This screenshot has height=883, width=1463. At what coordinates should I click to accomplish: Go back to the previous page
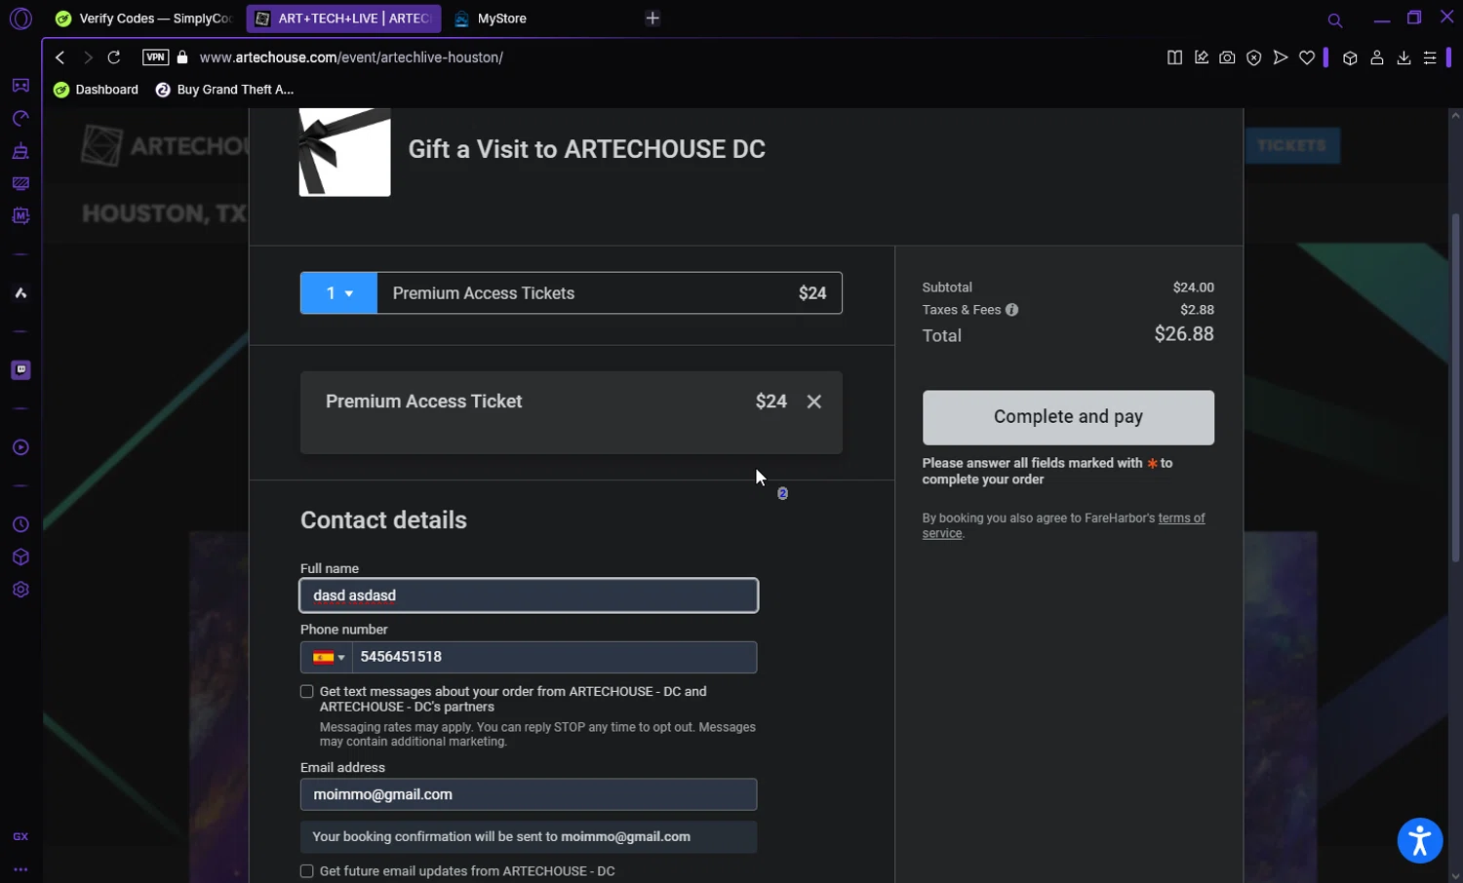[60, 58]
